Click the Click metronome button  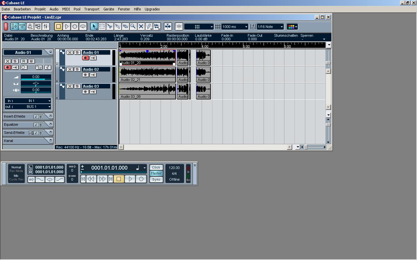(156, 167)
